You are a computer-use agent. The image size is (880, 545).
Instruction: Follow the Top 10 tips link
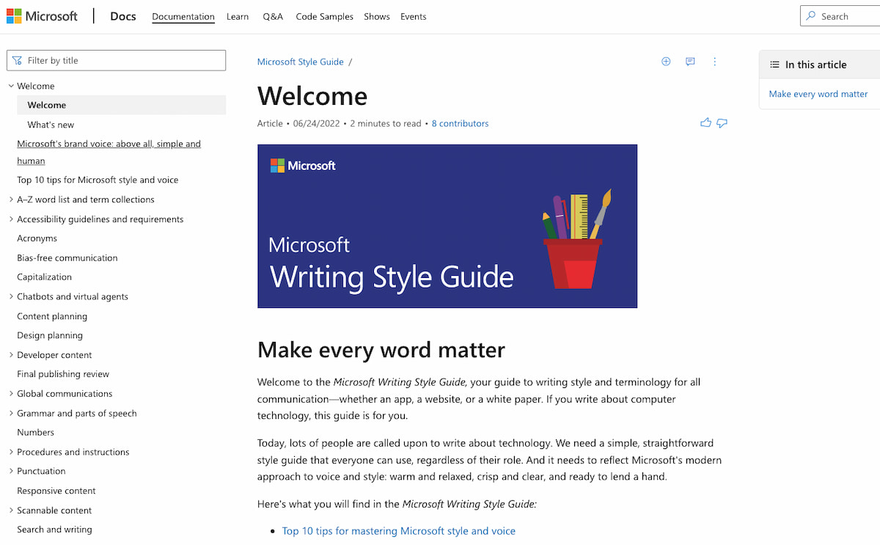tap(398, 530)
